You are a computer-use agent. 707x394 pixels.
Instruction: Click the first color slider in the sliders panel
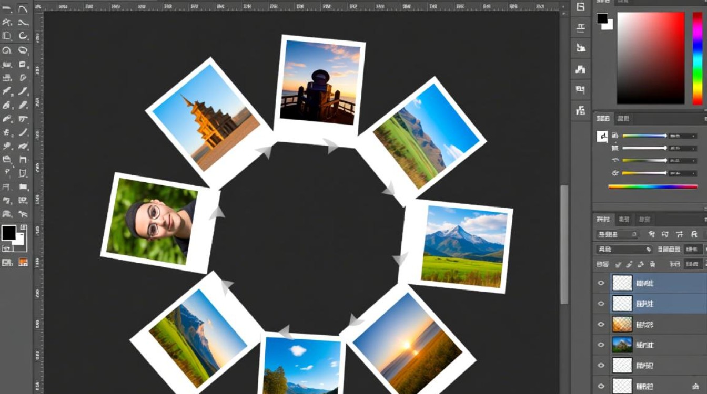point(644,136)
